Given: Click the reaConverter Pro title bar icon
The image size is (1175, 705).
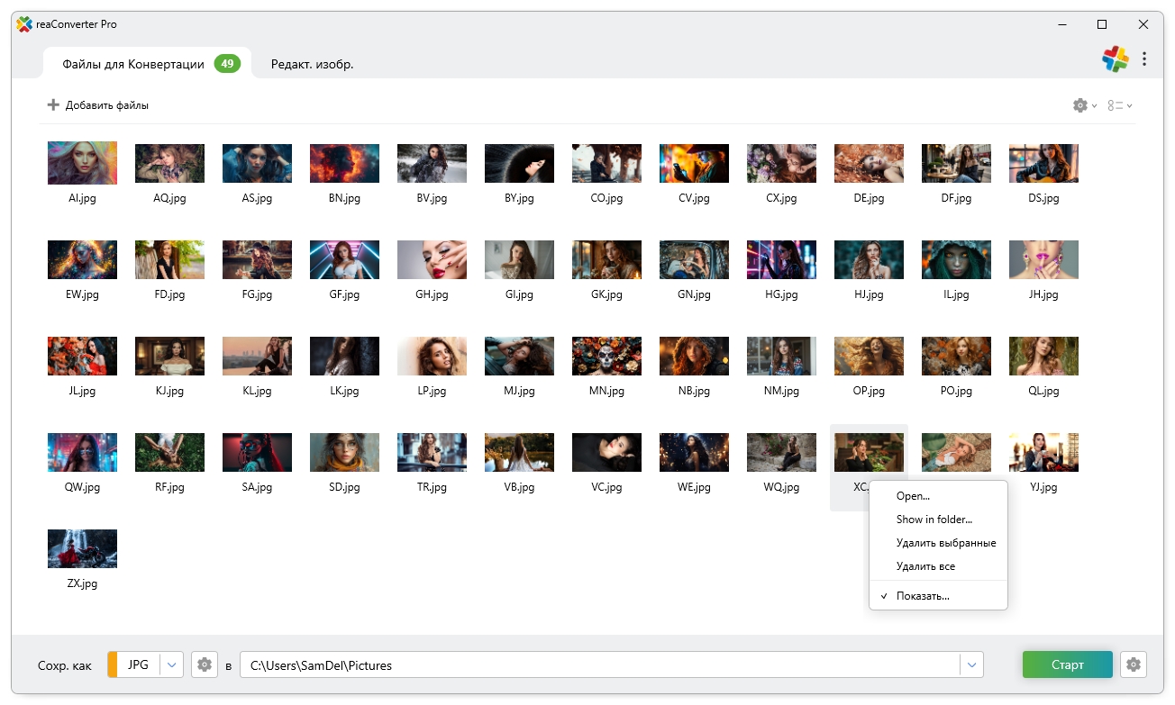Looking at the screenshot, I should (24, 24).
